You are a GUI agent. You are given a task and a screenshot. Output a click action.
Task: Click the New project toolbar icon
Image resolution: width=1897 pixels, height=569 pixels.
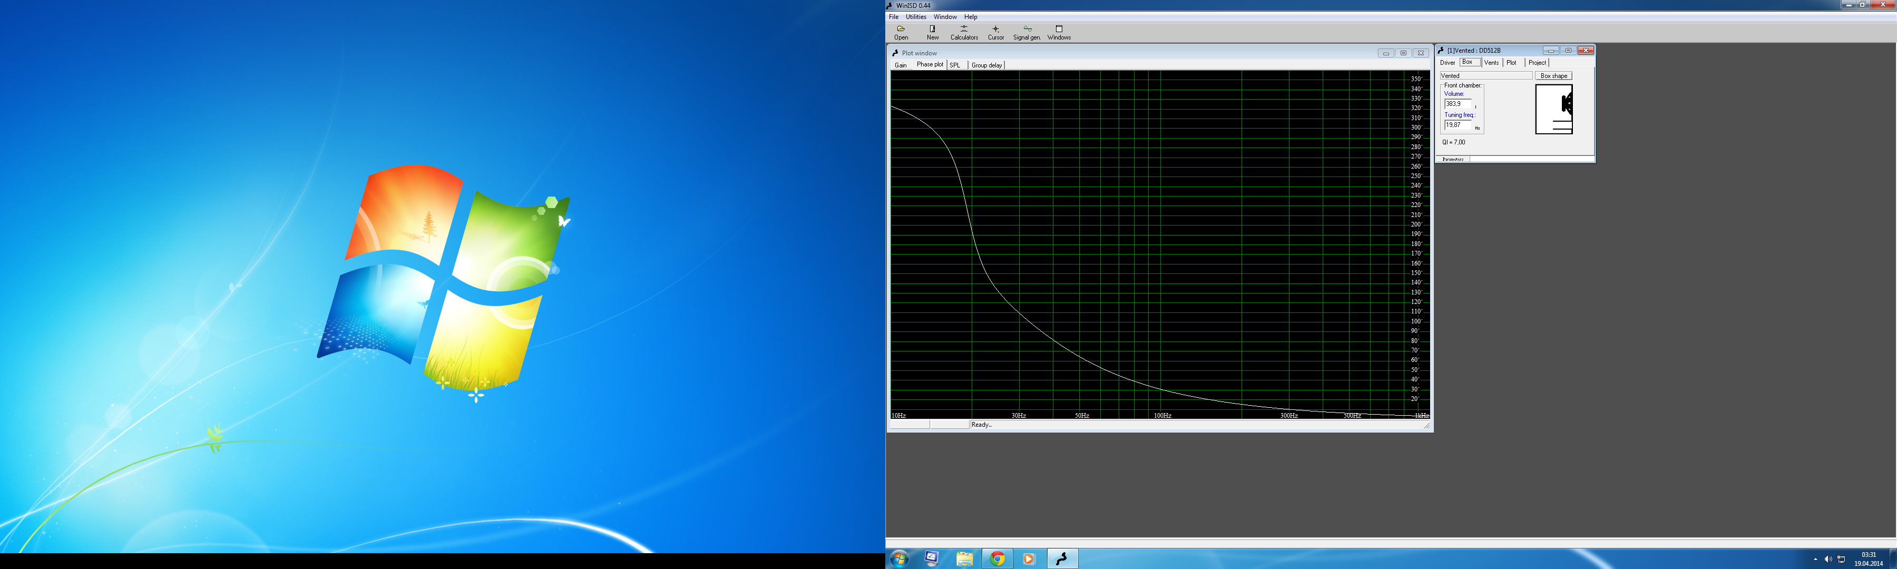pyautogui.click(x=932, y=32)
